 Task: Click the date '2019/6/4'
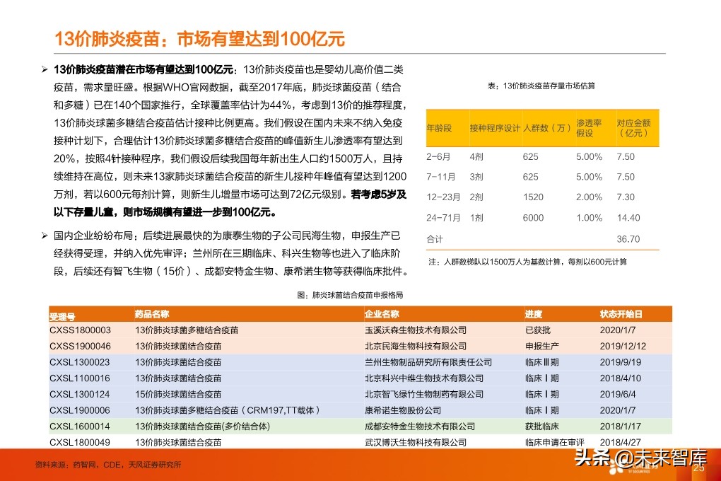coord(618,395)
